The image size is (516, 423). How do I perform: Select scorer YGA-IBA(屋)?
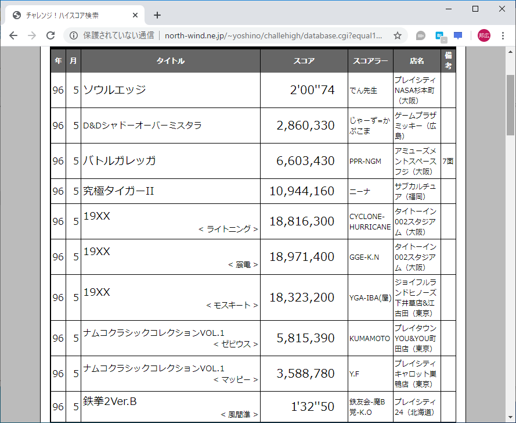(x=370, y=298)
